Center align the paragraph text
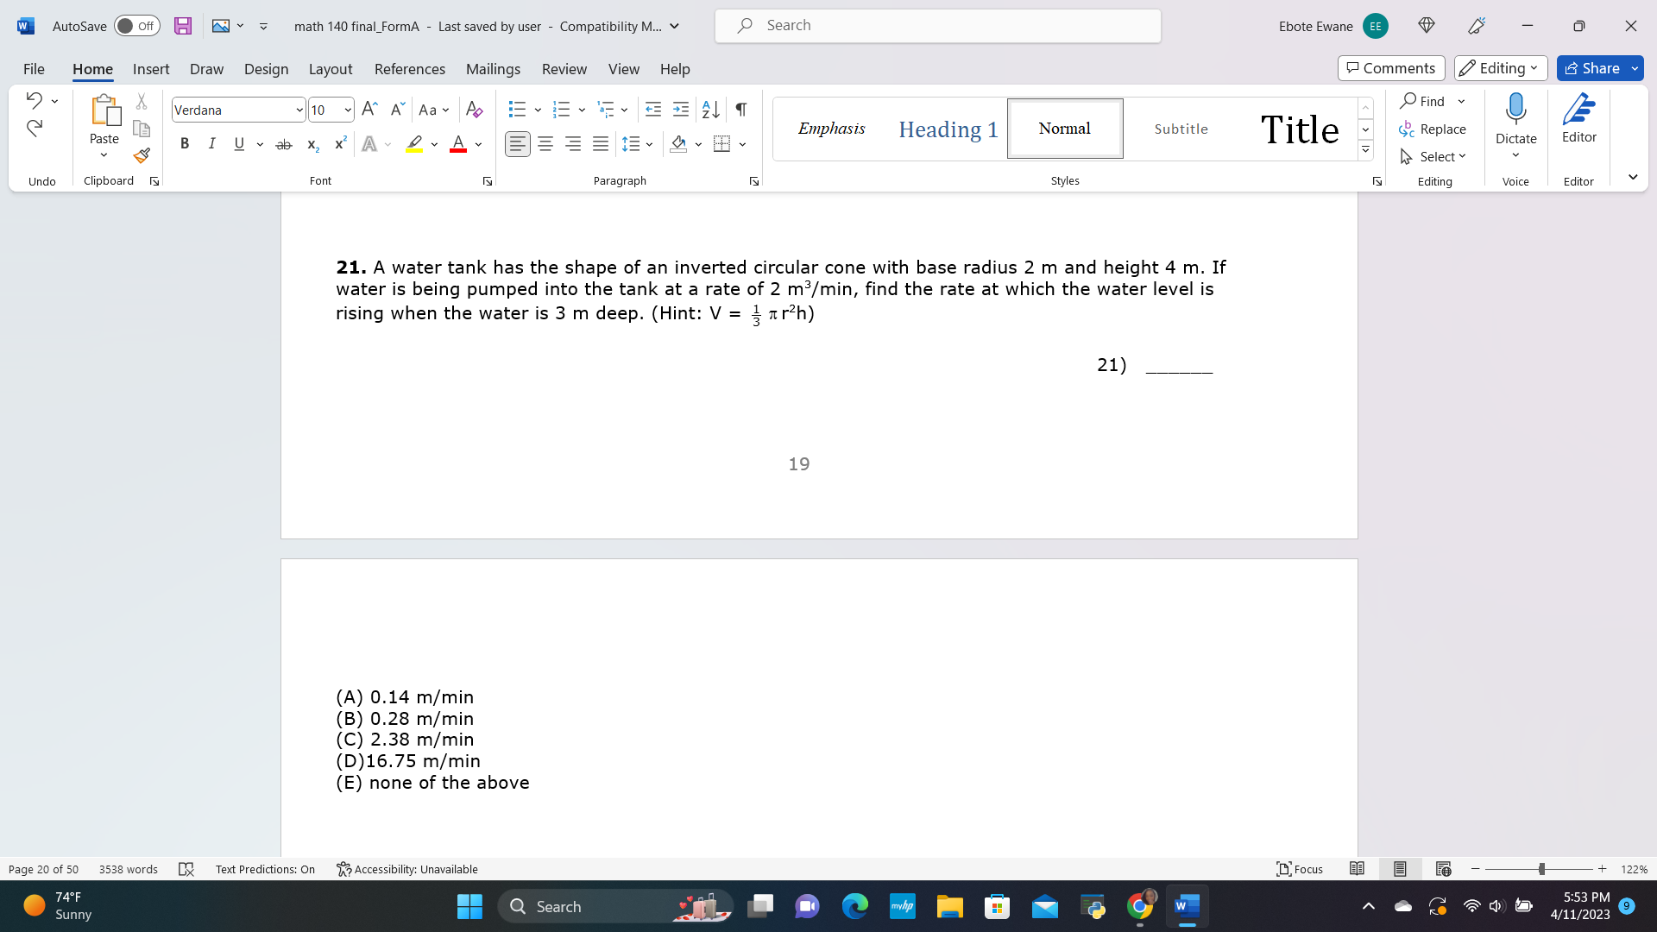 point(545,143)
